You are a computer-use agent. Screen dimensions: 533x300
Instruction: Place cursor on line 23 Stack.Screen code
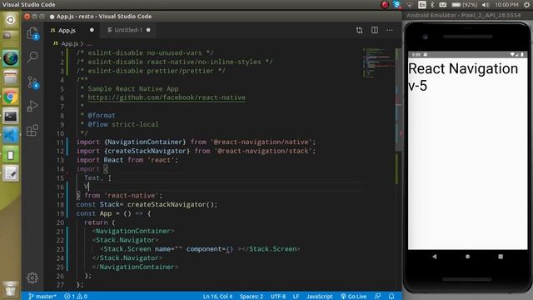pyautogui.click(x=200, y=249)
